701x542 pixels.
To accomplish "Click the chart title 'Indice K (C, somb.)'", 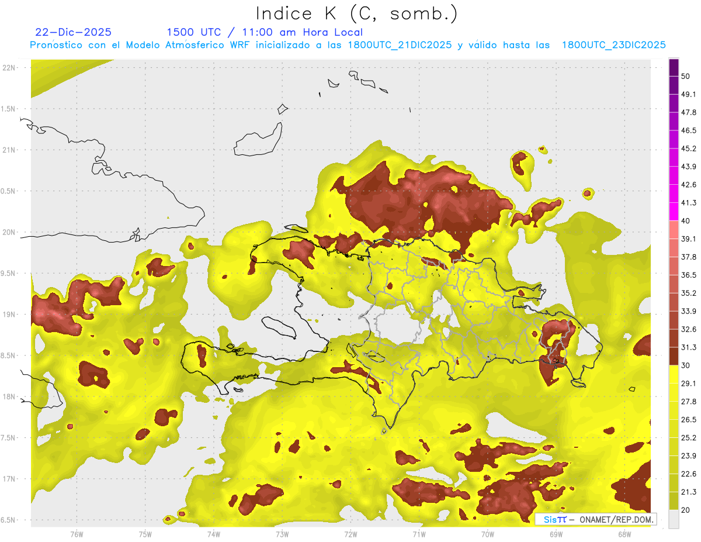I will [x=357, y=13].
